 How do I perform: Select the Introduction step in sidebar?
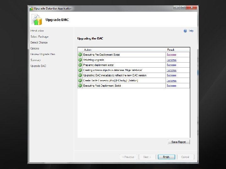[37, 31]
